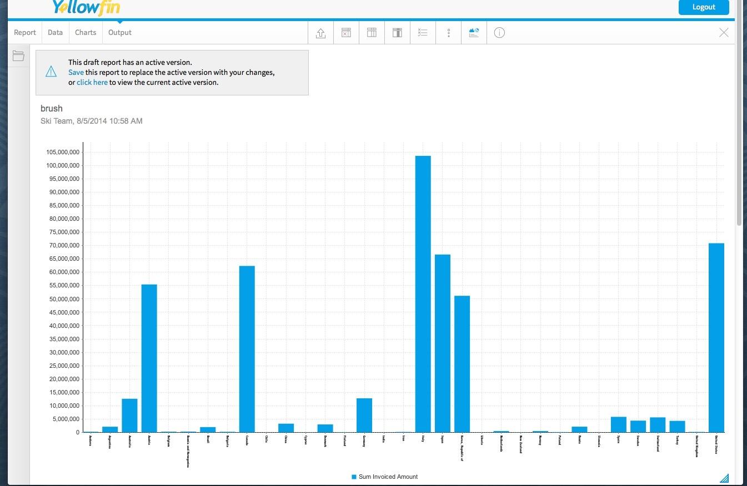Click the table-with-red-X toolbar icon
This screenshot has height=486, width=747.
(x=346, y=33)
